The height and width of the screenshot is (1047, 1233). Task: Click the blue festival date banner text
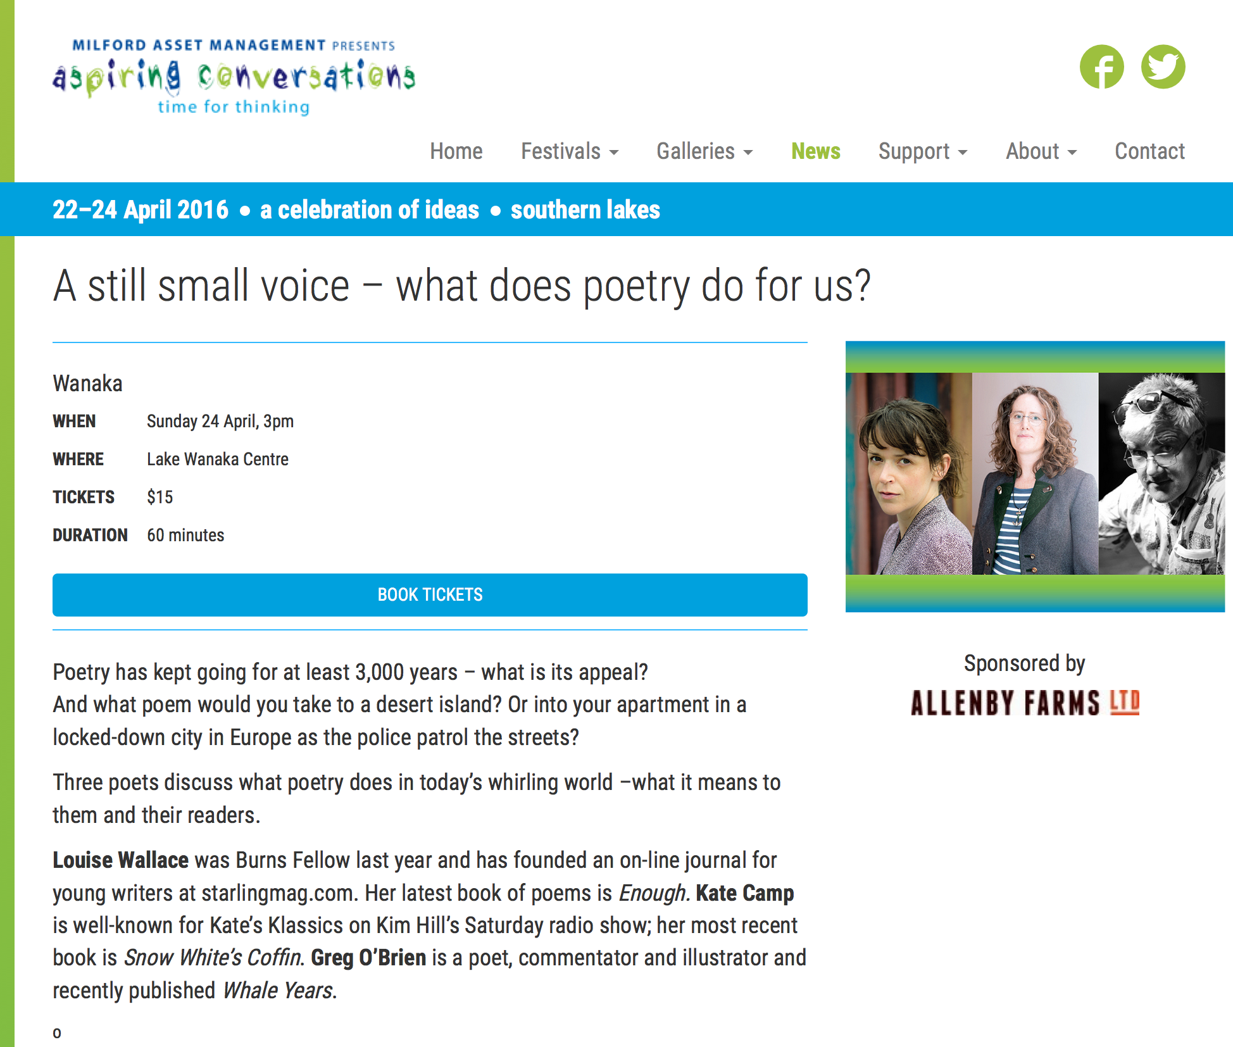pos(356,210)
